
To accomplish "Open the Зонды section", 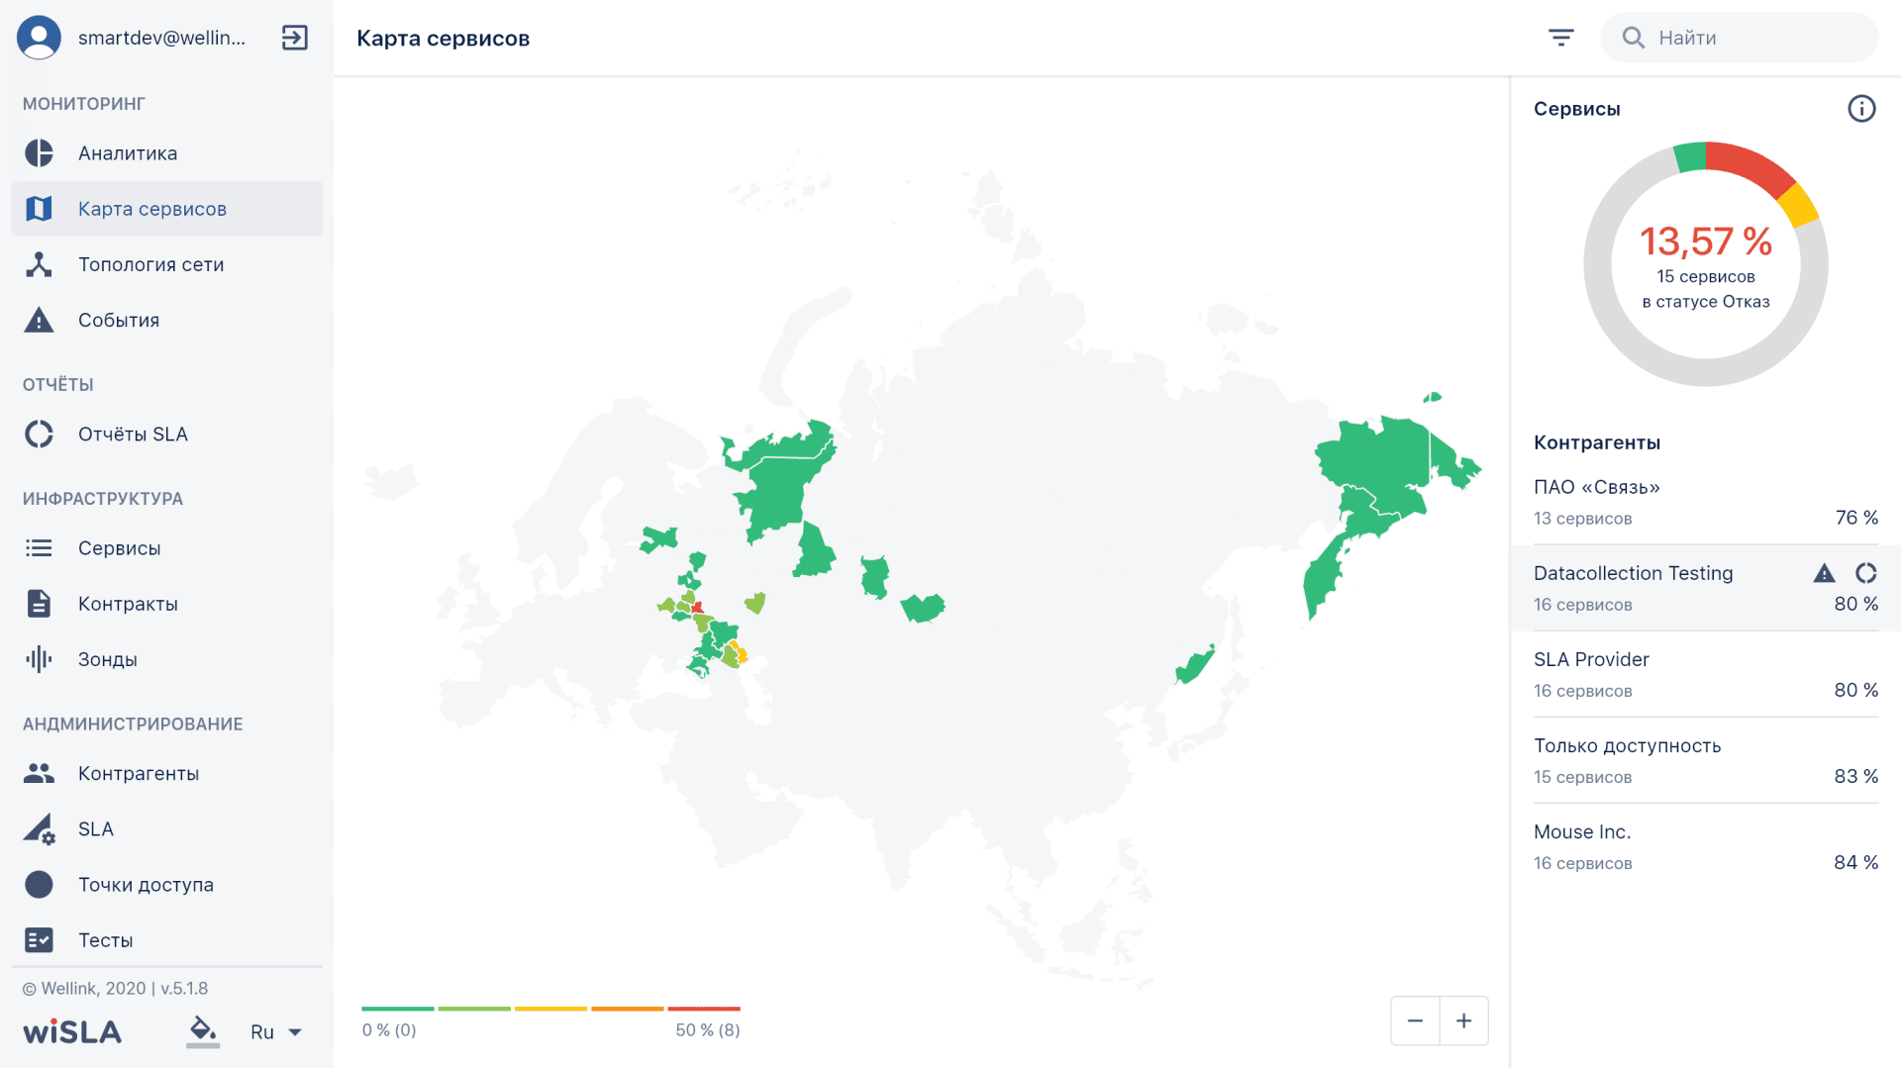I will coord(107,659).
